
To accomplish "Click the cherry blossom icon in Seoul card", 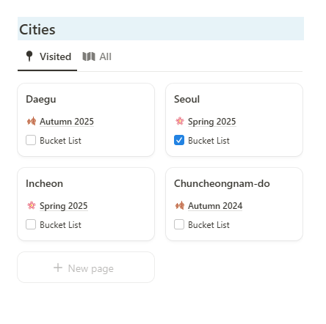I will [x=180, y=121].
